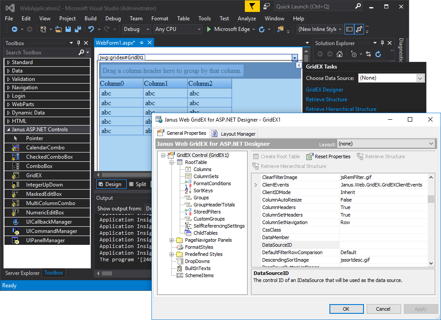Click the Solution Explorer refresh icon

tap(378, 54)
